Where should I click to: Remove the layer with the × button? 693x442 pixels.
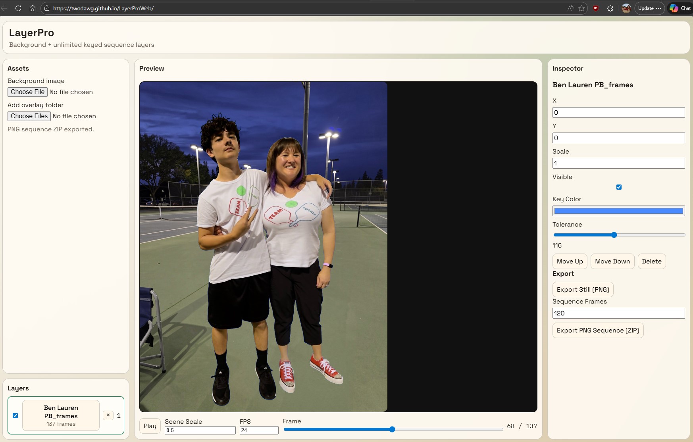(108, 415)
